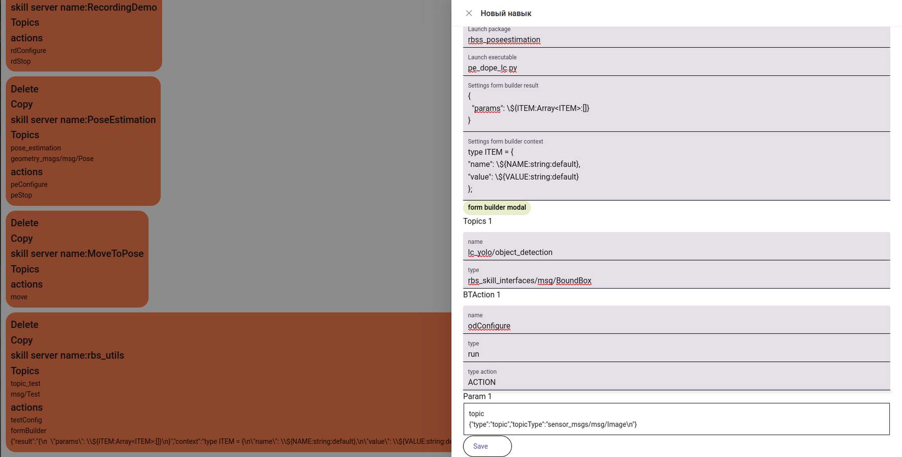Click the Topics 1 name field
This screenshot has width=902, height=457.
tap(676, 252)
